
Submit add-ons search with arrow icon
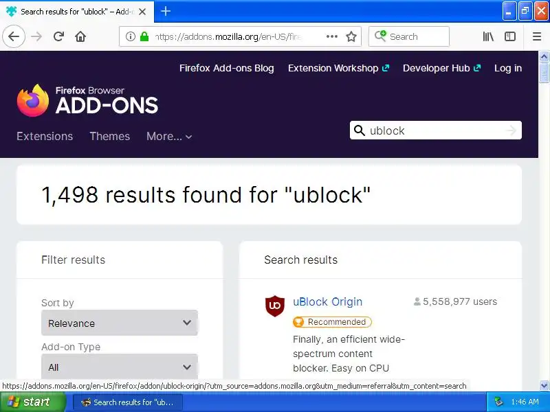coord(511,130)
